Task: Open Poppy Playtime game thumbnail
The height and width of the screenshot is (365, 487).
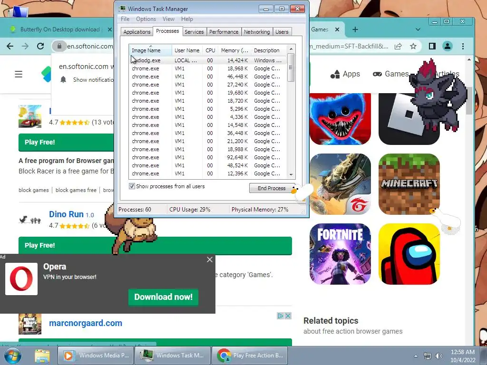Action: [340, 119]
